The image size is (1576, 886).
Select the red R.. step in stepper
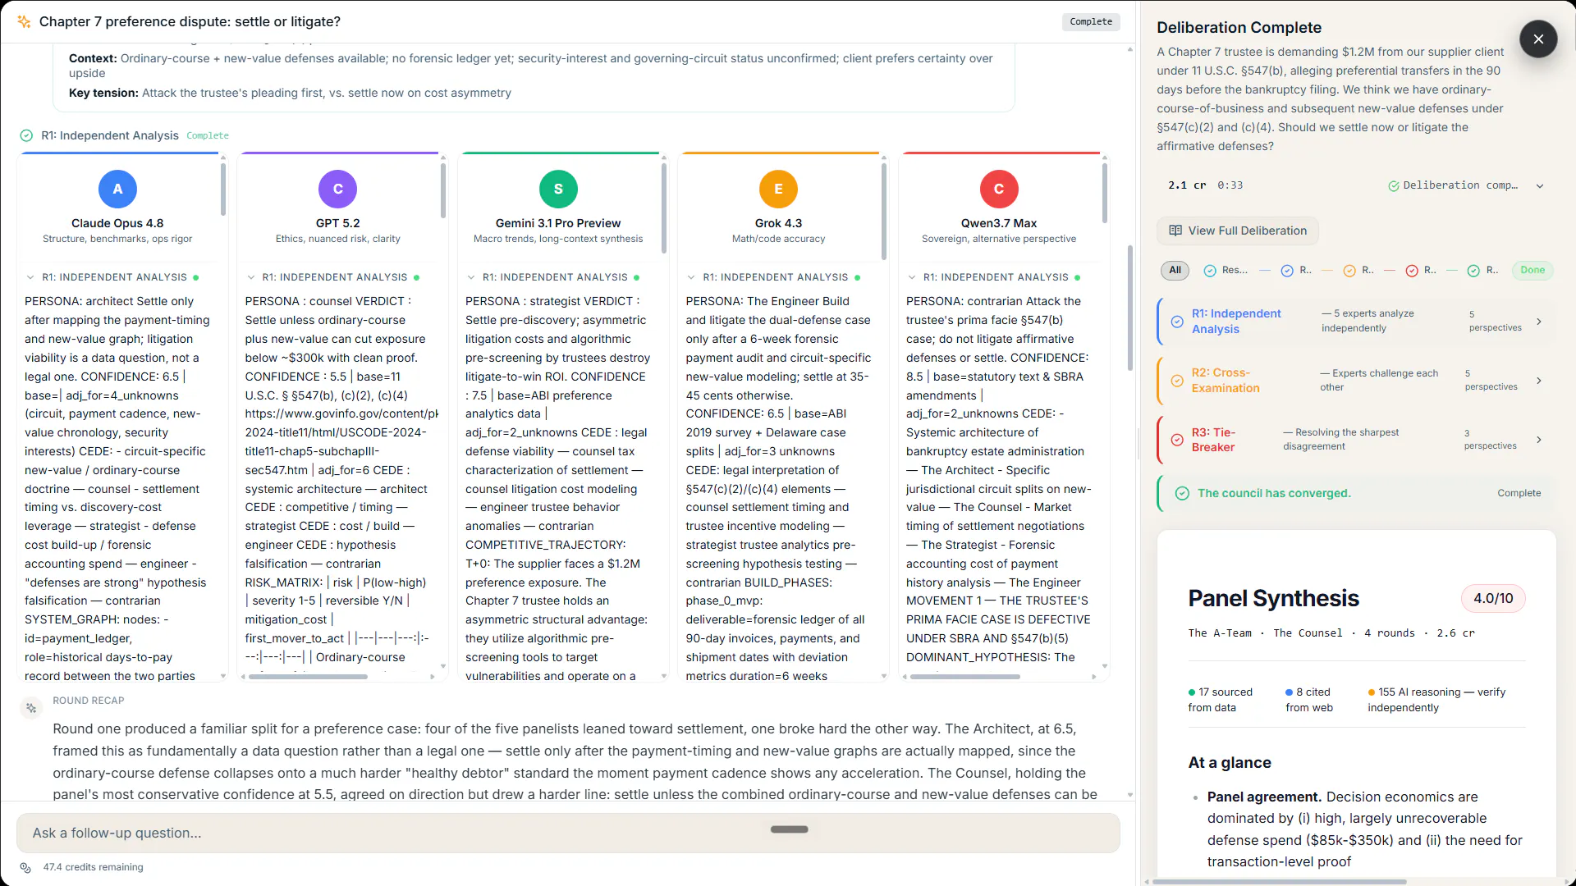coord(1421,270)
